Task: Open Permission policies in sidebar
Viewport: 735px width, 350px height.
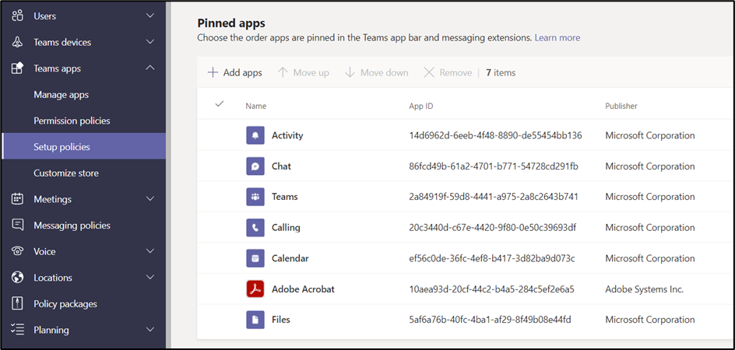Action: [72, 121]
